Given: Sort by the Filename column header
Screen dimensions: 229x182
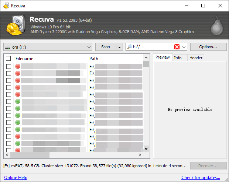Looking at the screenshot, I should 50,59.
